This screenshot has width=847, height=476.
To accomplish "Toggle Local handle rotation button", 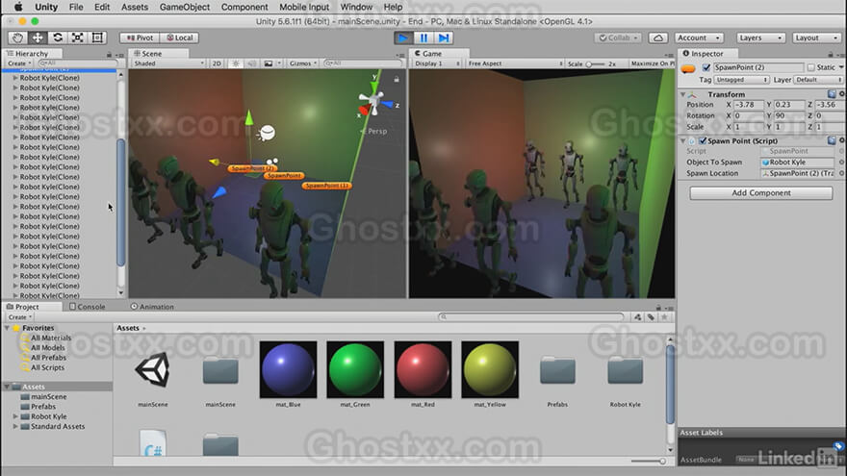I will 179,38.
